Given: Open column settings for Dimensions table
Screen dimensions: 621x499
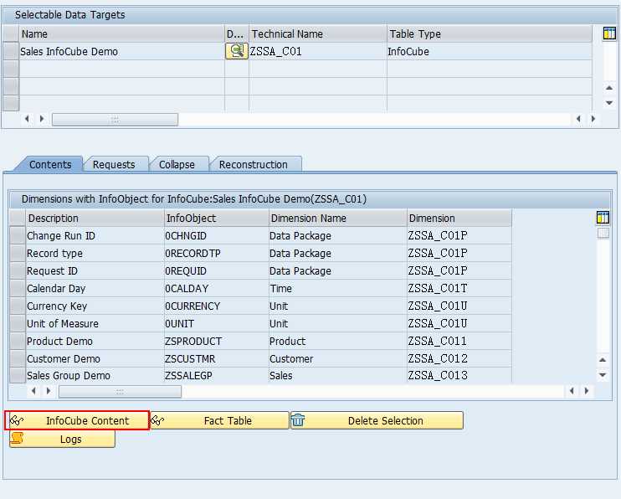Looking at the screenshot, I should pos(603,217).
